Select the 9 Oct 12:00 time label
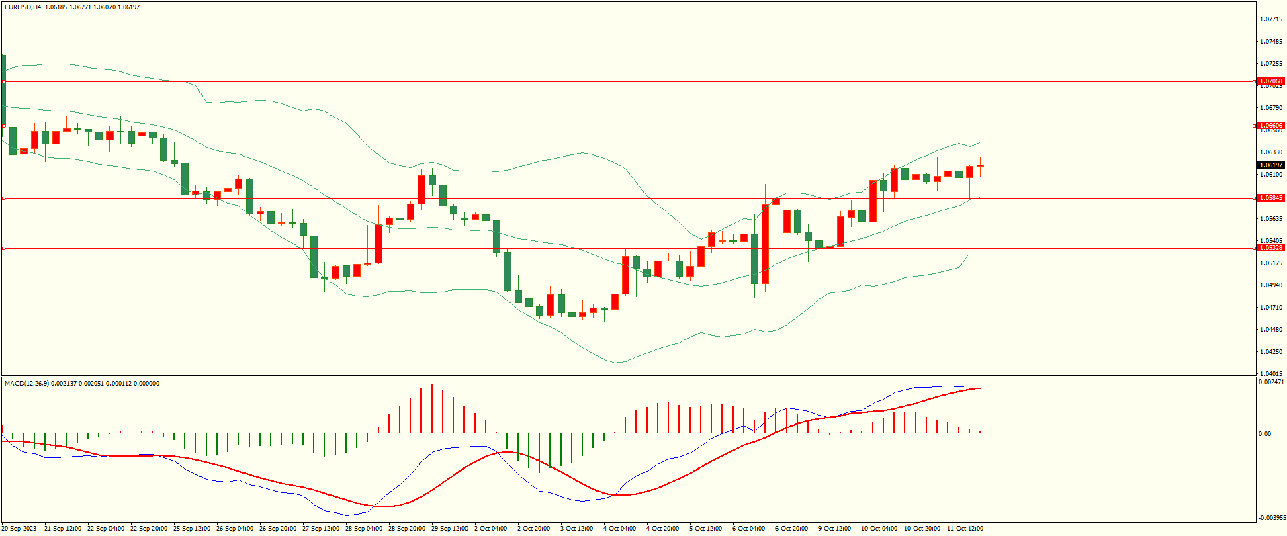1287x536 pixels. click(x=834, y=529)
